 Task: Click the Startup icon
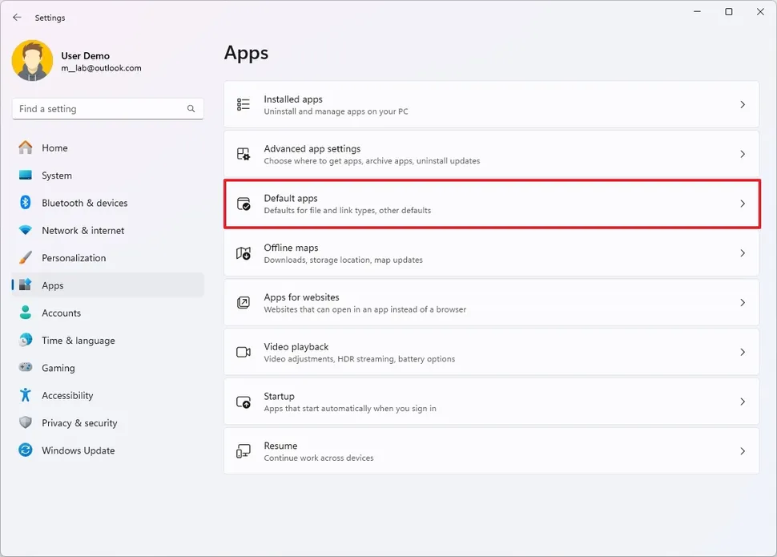pyautogui.click(x=244, y=402)
